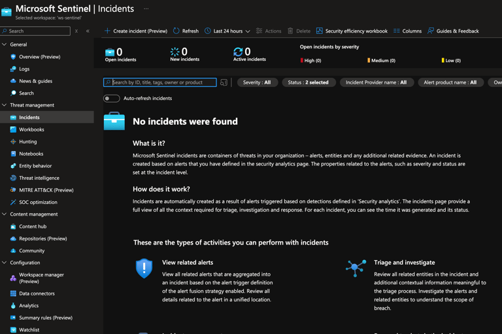Click Guides & Feedback button
Screen dimensions: 502x334
pyautogui.click(x=453, y=31)
